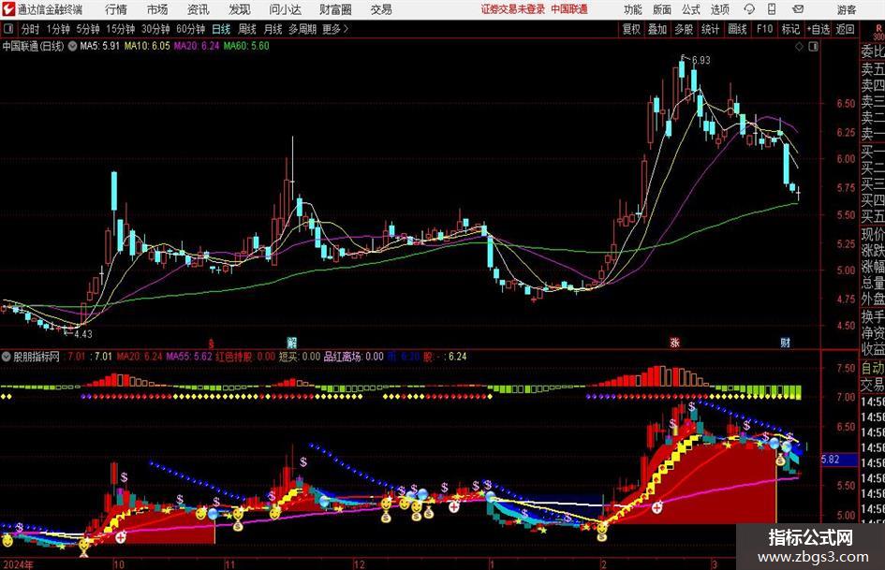The height and width of the screenshot is (570, 885).
Task: Select the 周线 weekly period tab
Action: click(247, 29)
